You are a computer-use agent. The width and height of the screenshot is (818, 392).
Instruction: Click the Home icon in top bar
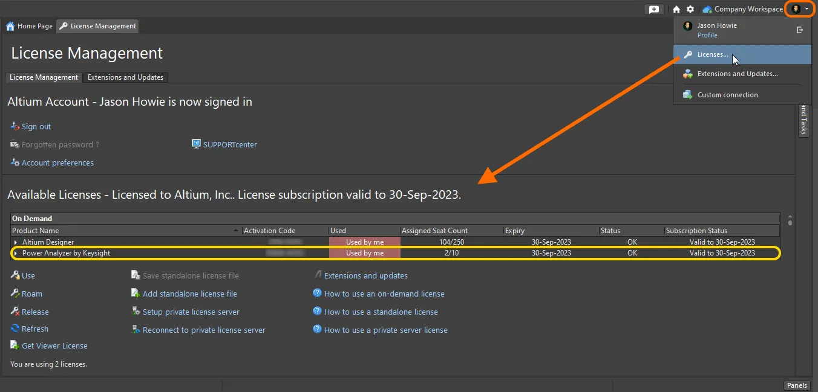tap(676, 9)
